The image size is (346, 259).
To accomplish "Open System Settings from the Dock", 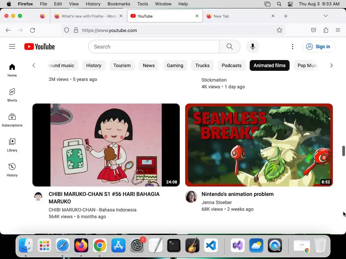I will click(x=137, y=245).
